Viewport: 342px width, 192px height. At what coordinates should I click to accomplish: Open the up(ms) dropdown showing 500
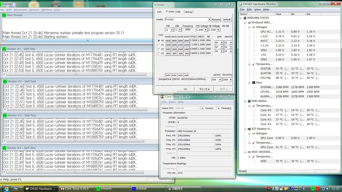(x=220, y=80)
